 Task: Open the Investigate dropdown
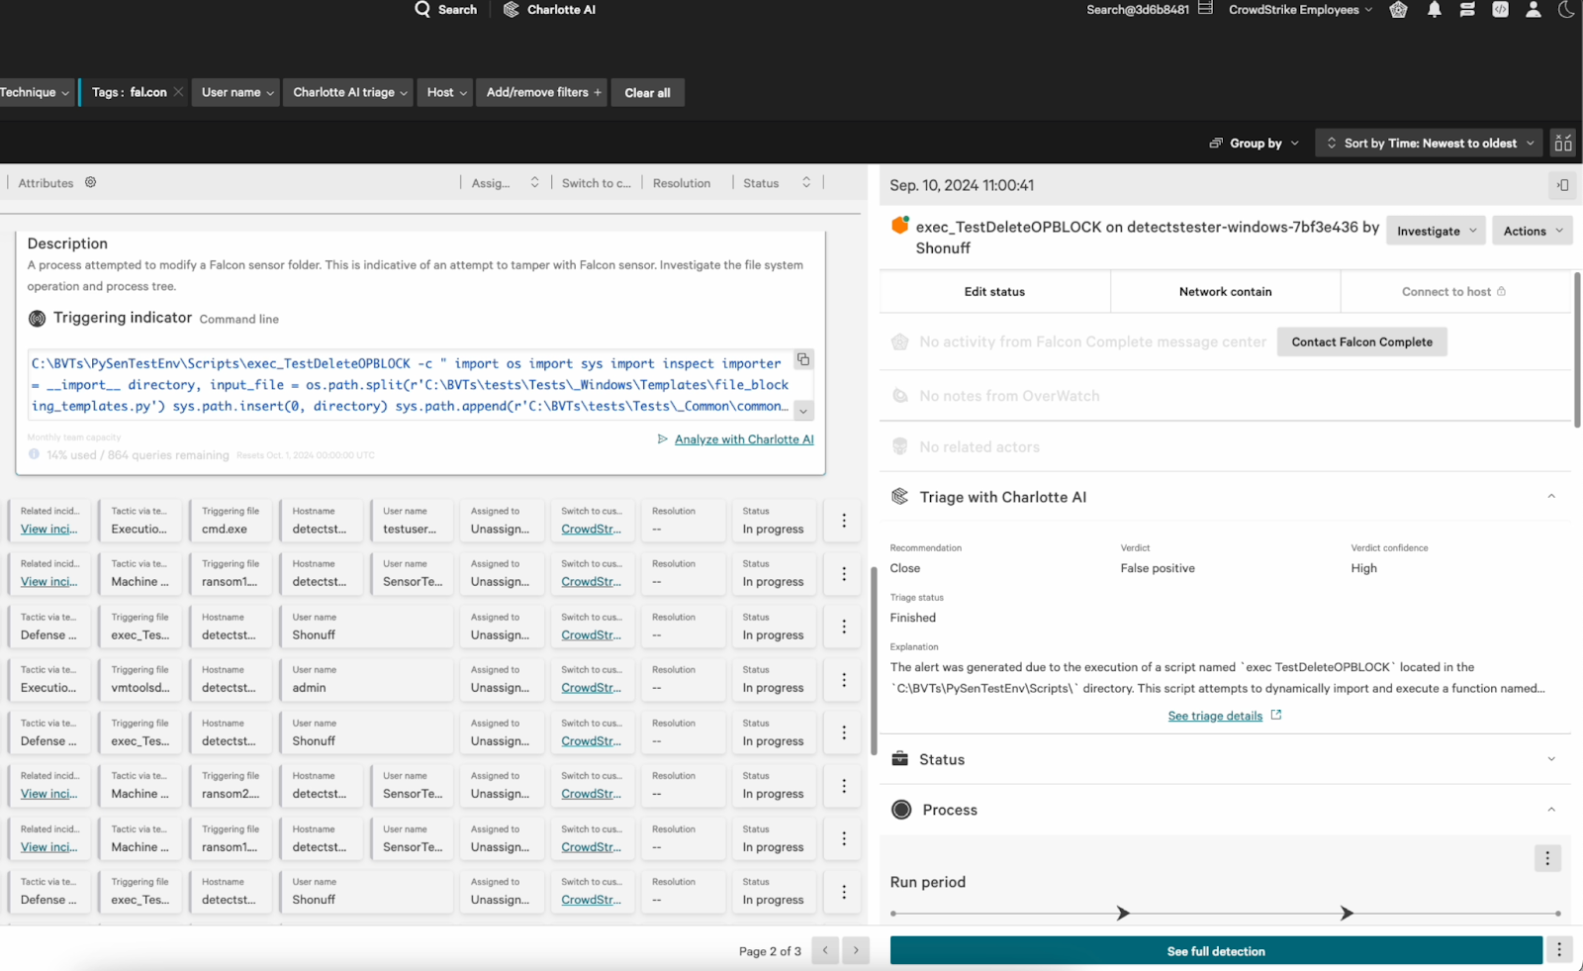(x=1436, y=231)
